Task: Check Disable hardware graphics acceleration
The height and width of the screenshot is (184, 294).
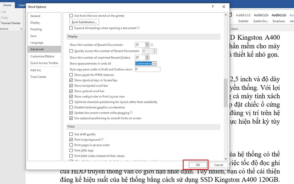Action: [x=71, y=107]
